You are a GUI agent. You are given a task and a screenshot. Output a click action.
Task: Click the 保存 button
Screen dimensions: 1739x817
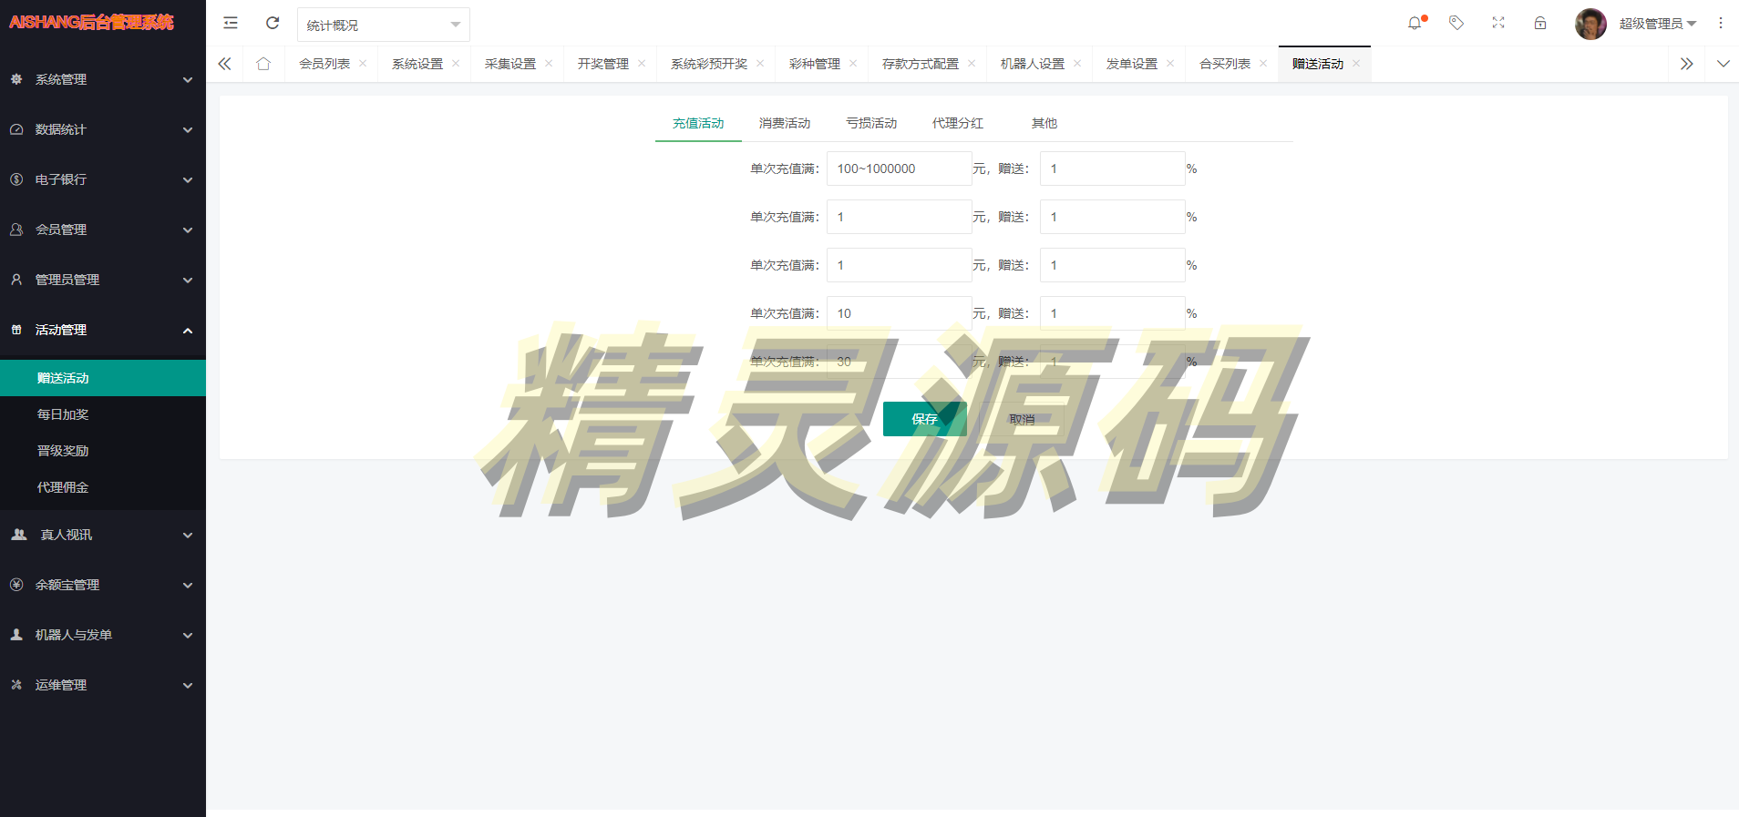[x=924, y=419]
